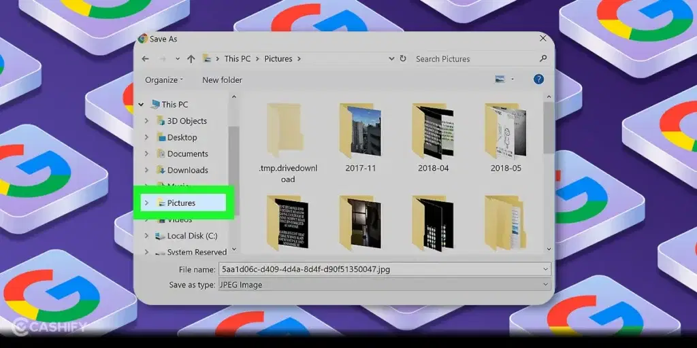Open the File name dropdown arrow
The width and height of the screenshot is (697, 348).
[545, 269]
